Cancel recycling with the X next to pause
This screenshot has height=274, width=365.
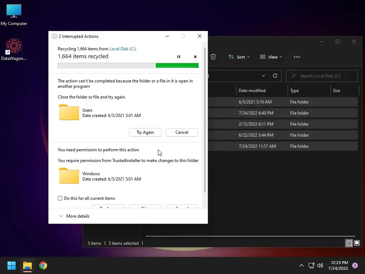[195, 57]
